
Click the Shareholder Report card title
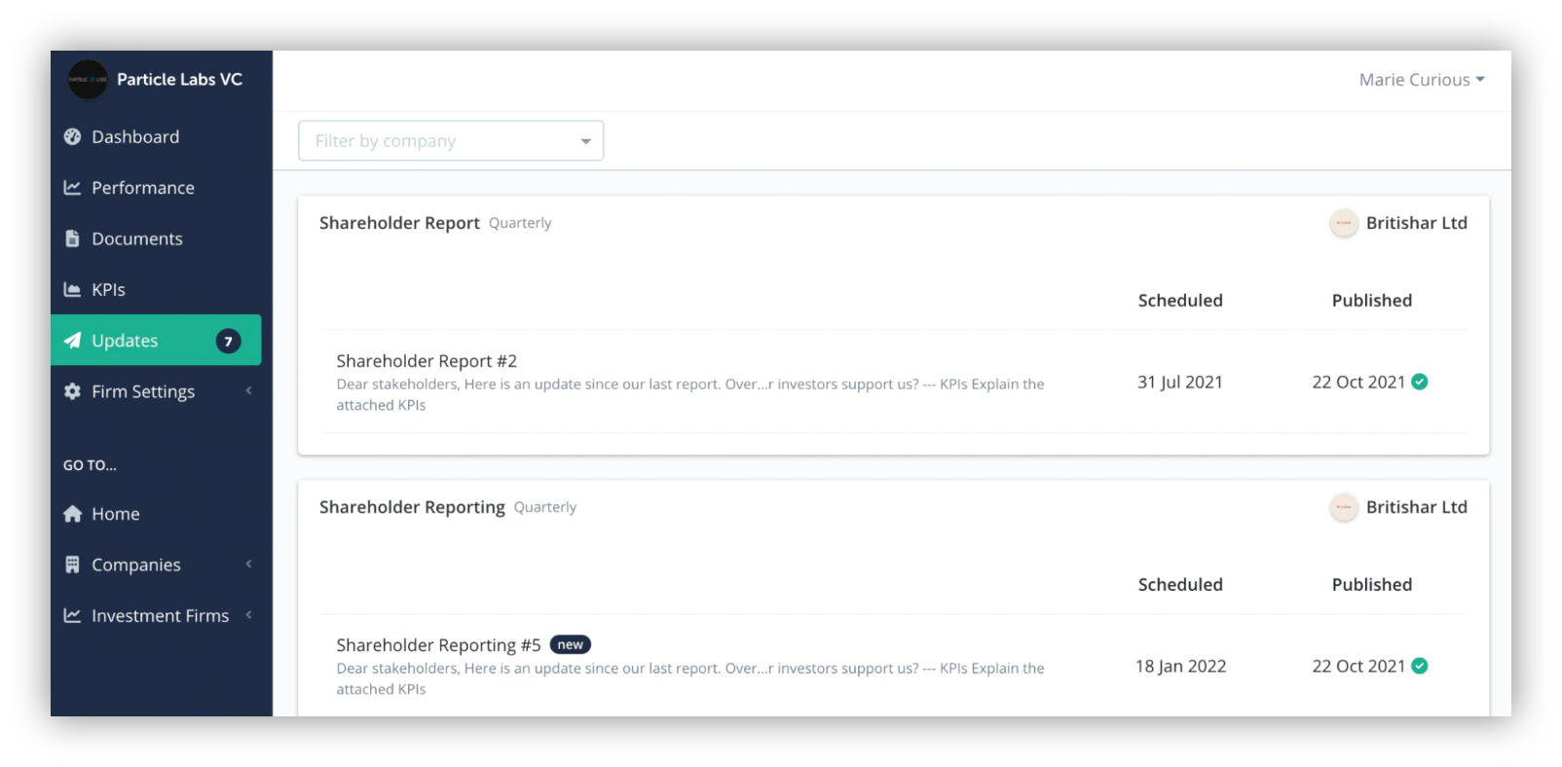pyautogui.click(x=399, y=223)
